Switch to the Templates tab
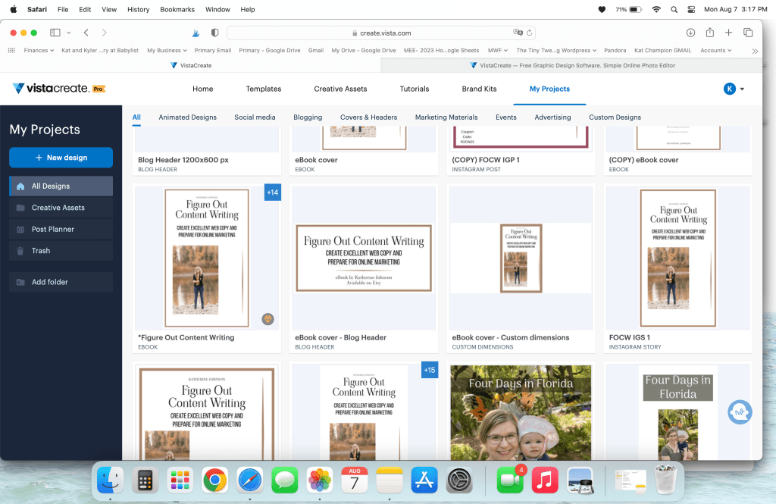This screenshot has width=776, height=504. pyautogui.click(x=263, y=89)
